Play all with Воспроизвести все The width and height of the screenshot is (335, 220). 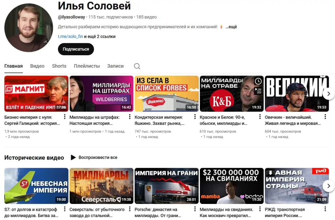94,158
